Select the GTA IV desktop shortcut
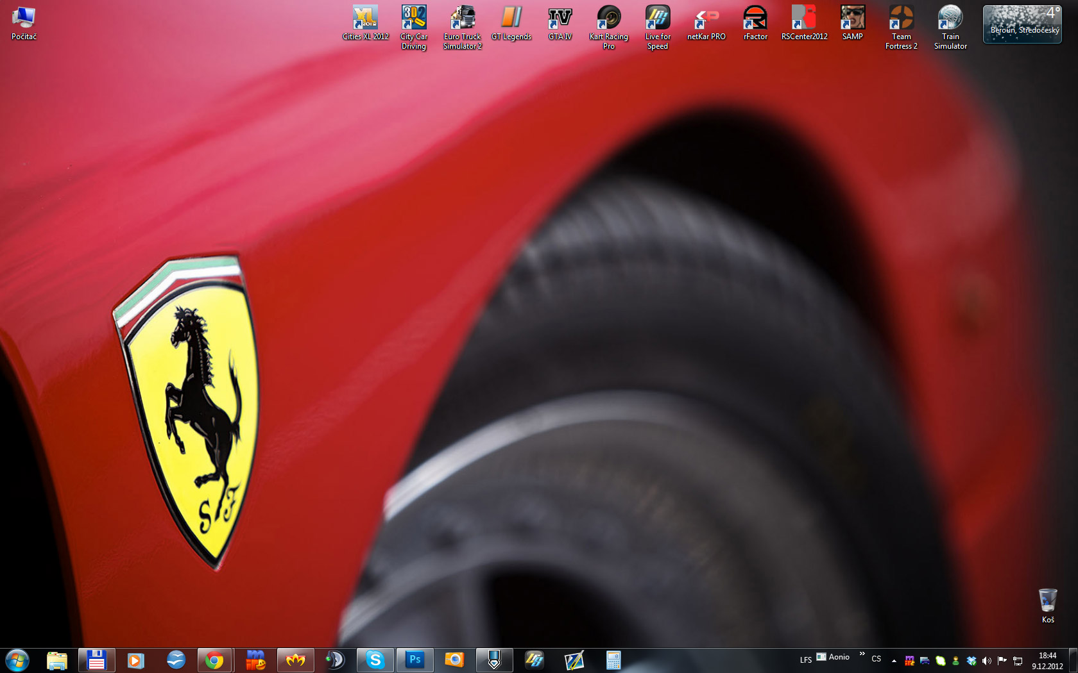 [x=560, y=23]
